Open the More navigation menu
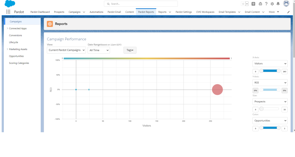Viewport: 295px width, 157px height. 274,12
